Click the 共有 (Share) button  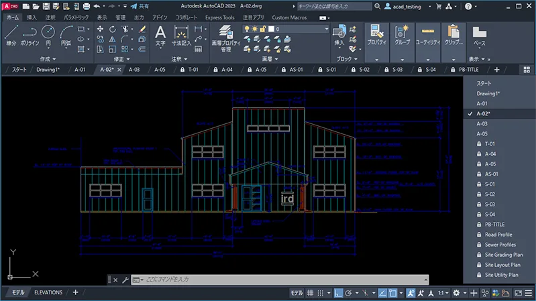point(140,6)
